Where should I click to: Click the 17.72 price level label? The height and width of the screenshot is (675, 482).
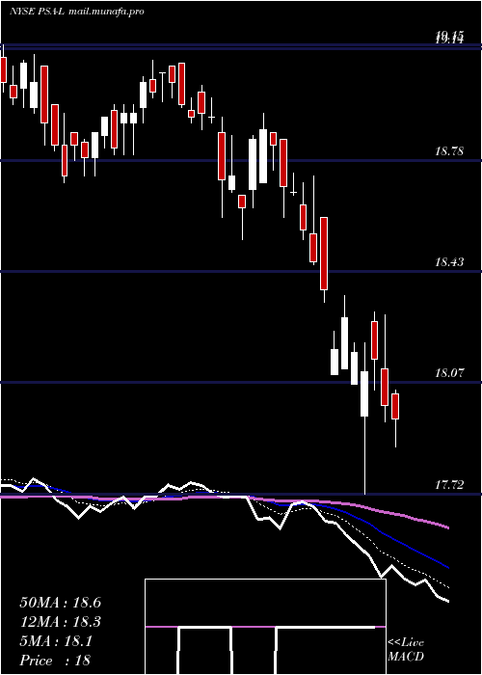point(449,485)
